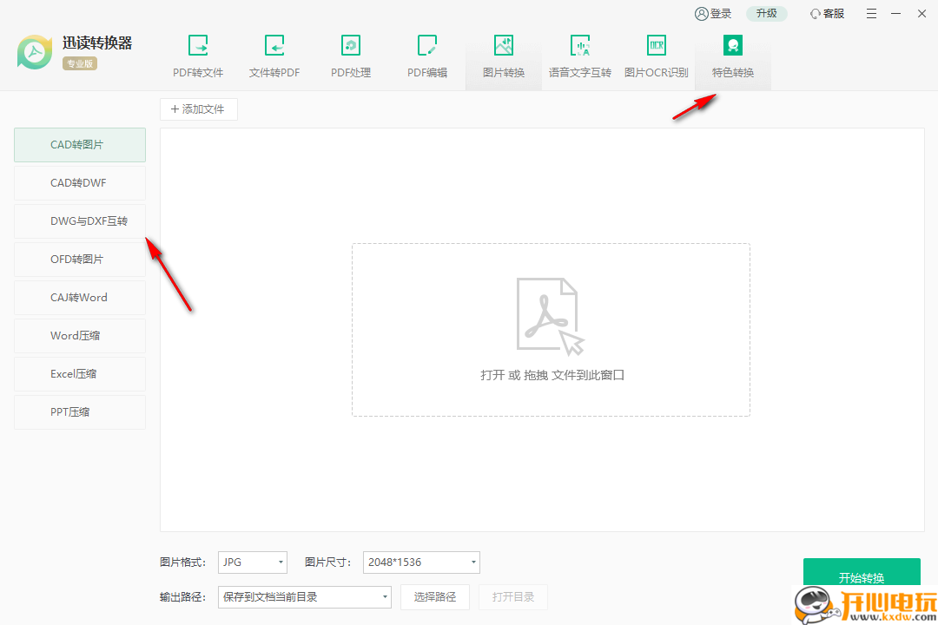Image resolution: width=938 pixels, height=625 pixels.
Task: Click the 迅读转换器 app logo
Action: point(34,52)
